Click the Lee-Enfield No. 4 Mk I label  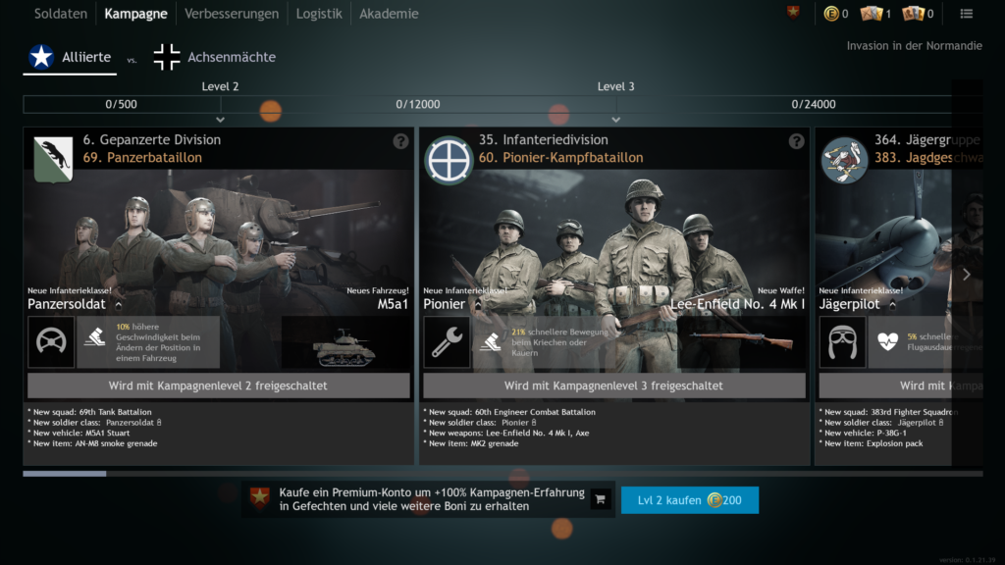click(x=737, y=304)
